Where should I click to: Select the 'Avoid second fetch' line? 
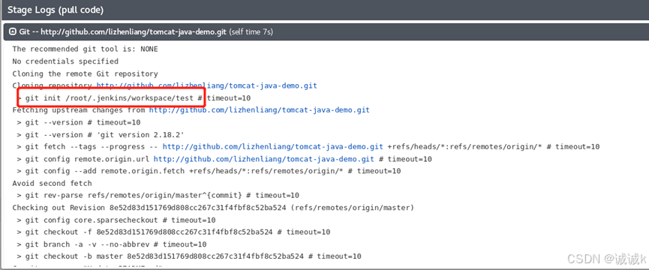[53, 183]
